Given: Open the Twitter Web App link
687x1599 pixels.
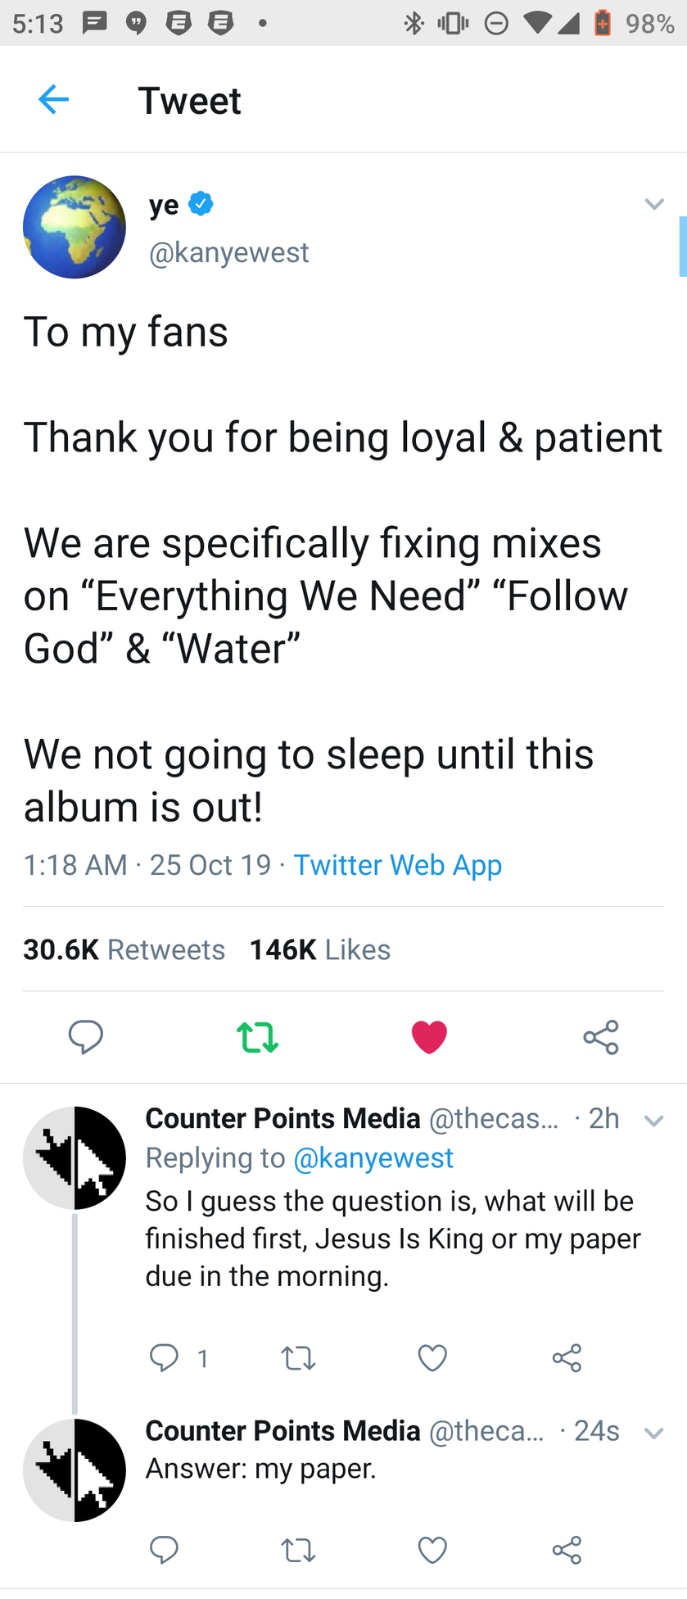Looking at the screenshot, I should click(397, 865).
